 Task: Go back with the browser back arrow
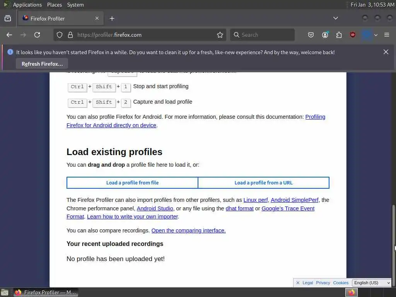click(9, 35)
